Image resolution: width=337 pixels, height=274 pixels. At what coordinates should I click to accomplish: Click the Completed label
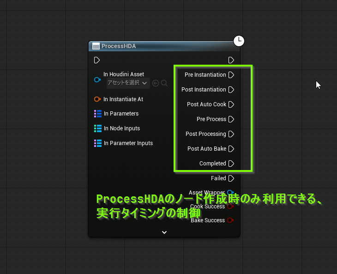pyautogui.click(x=212, y=164)
